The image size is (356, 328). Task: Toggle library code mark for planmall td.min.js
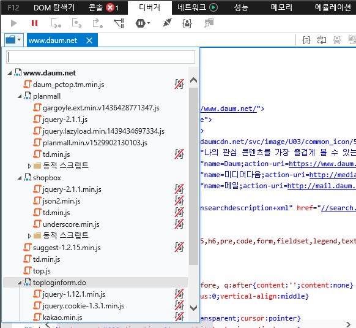click(179, 154)
